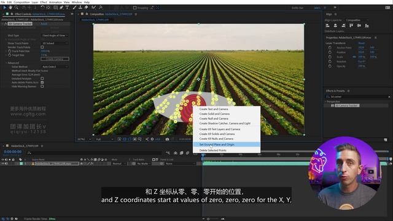Open the Full resolution dropdown
This screenshot has width=393, height=221.
(x=105, y=139)
